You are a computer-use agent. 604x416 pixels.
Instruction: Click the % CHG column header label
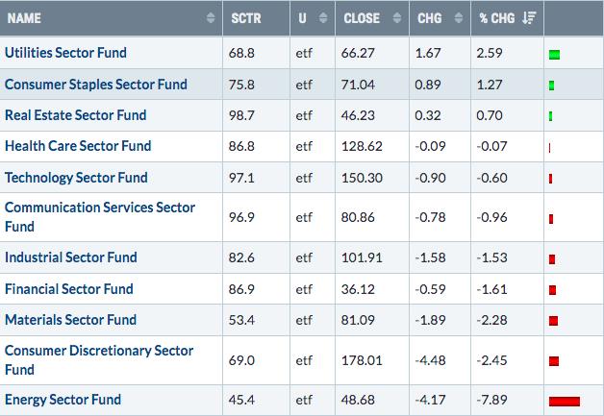(497, 18)
